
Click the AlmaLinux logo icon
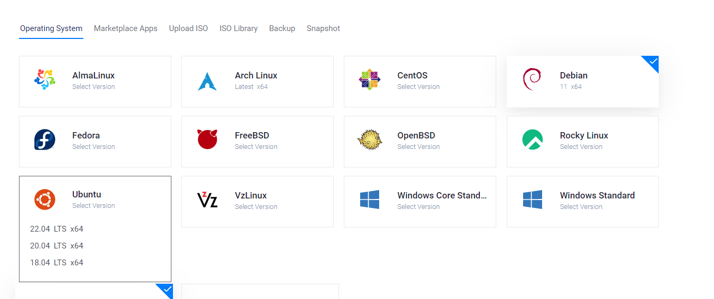pyautogui.click(x=45, y=79)
